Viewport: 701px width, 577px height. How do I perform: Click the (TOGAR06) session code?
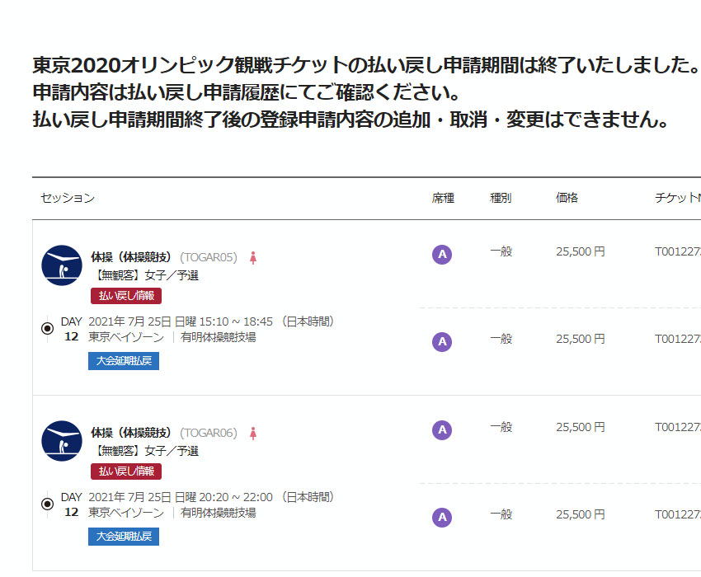pos(209,433)
